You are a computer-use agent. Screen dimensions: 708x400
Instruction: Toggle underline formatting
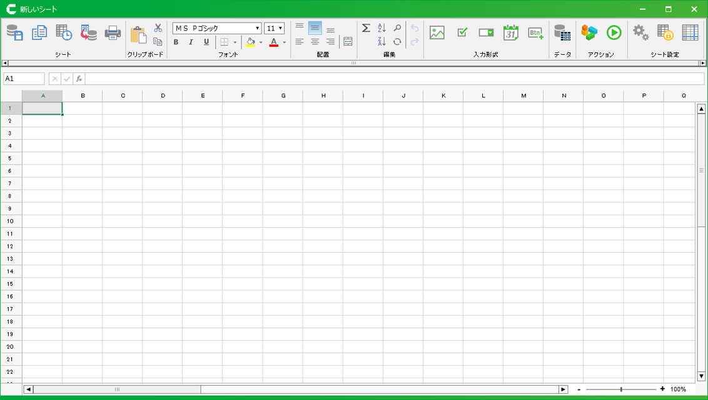click(206, 42)
